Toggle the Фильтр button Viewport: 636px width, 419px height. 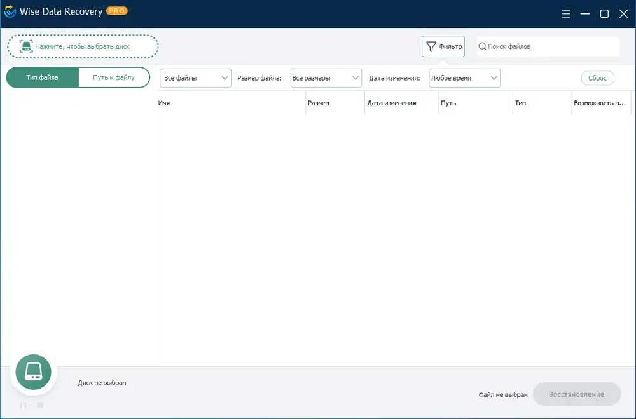[443, 46]
